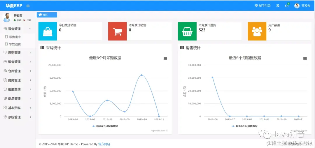
Task: Expand the 基本资料 menu
Action: click(17, 108)
